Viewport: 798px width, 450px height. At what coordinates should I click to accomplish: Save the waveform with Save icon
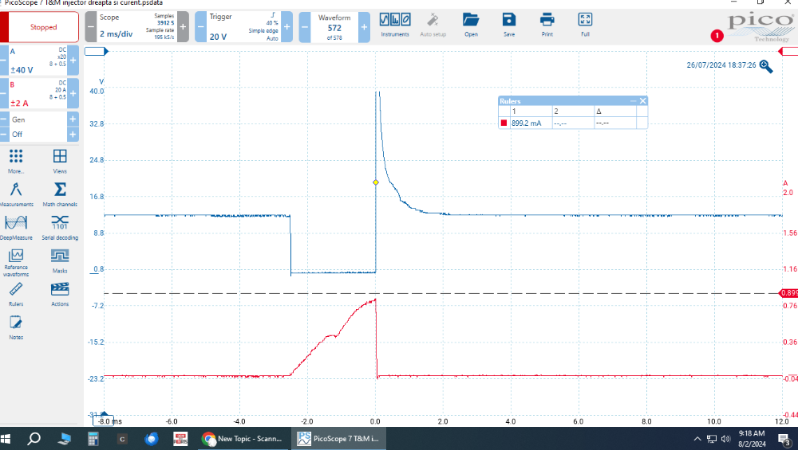click(508, 23)
